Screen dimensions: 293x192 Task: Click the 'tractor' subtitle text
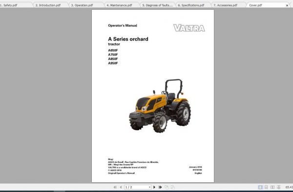[x=114, y=44]
